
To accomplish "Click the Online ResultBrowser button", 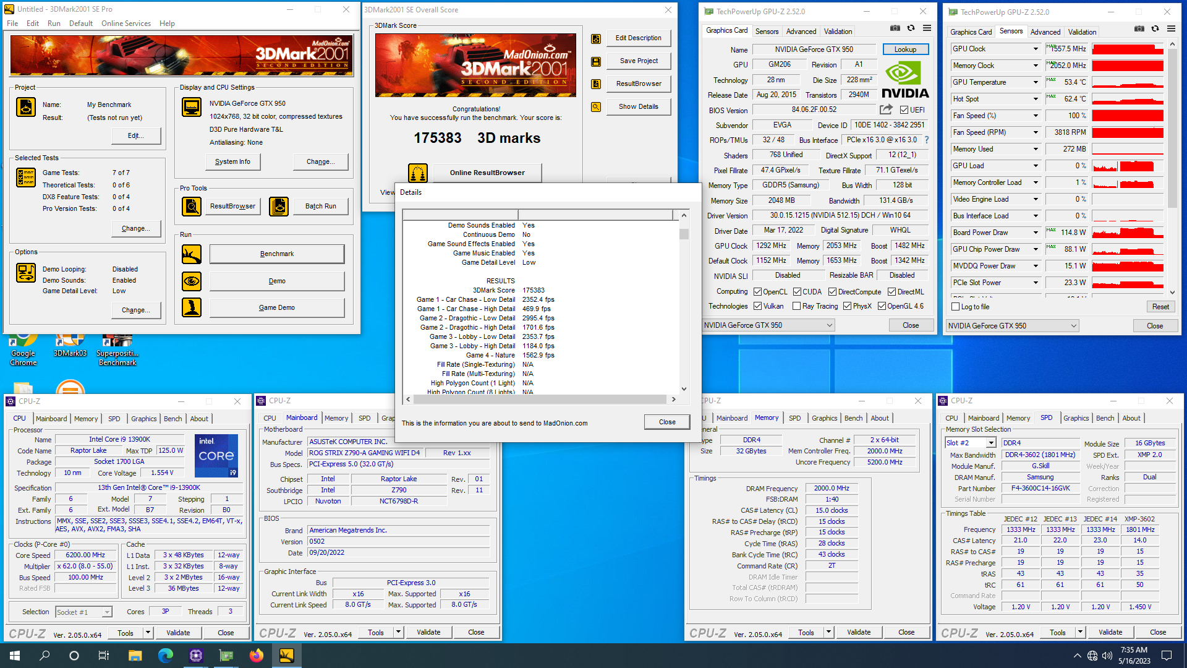I will (487, 173).
